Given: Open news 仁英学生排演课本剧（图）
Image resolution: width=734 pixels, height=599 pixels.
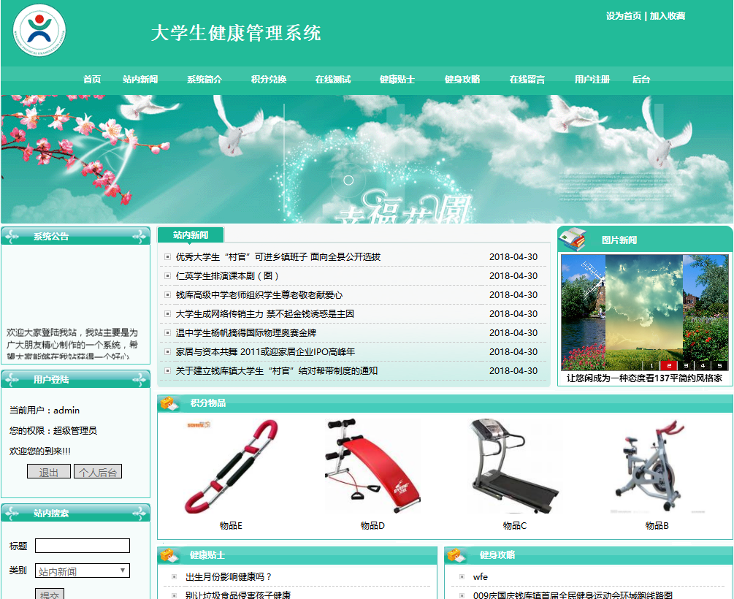Looking at the screenshot, I should tap(228, 276).
